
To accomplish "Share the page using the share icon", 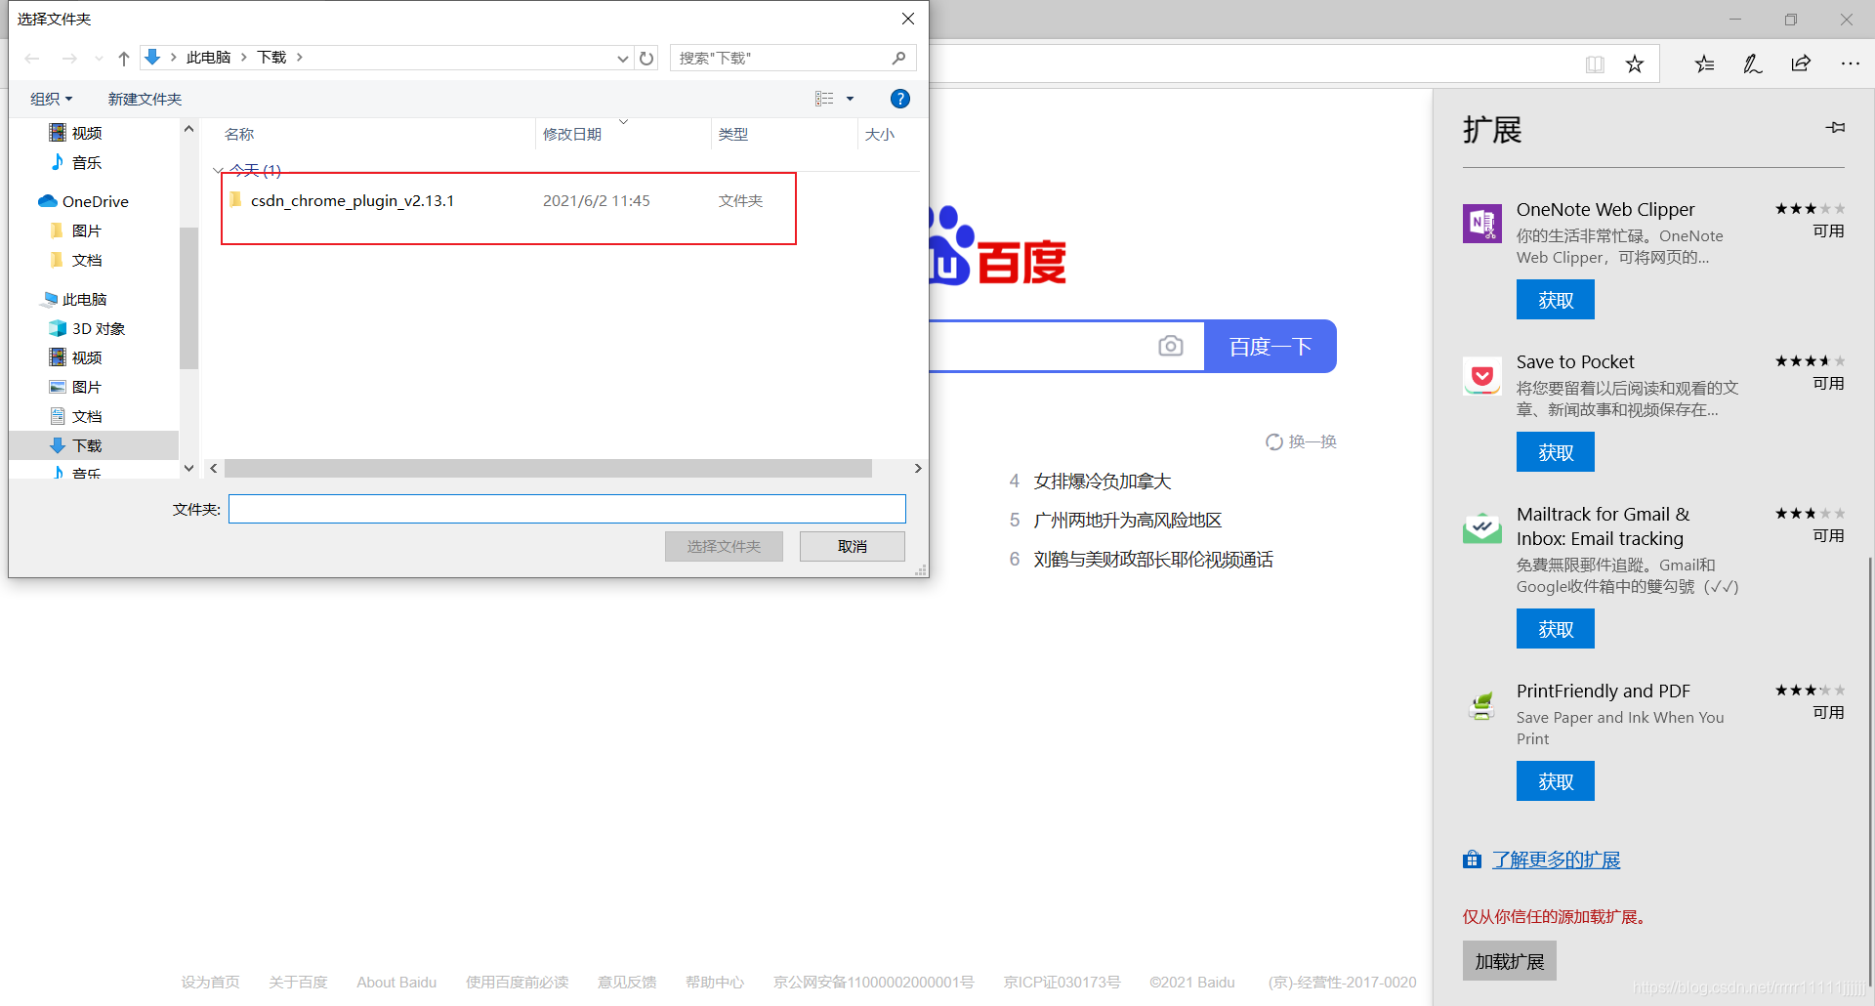I will point(1802,63).
